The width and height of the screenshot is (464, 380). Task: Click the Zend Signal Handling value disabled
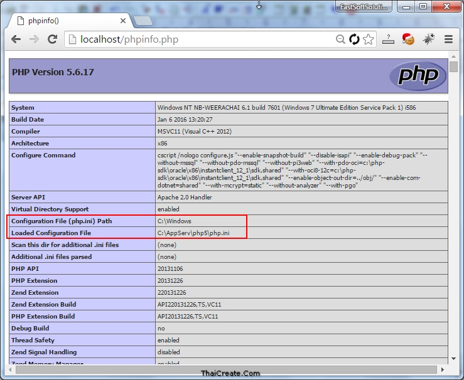169,352
